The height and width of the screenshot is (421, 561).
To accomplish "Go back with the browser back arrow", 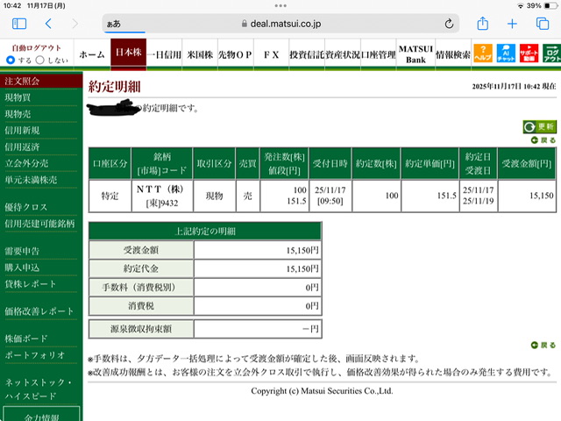I will [49, 24].
